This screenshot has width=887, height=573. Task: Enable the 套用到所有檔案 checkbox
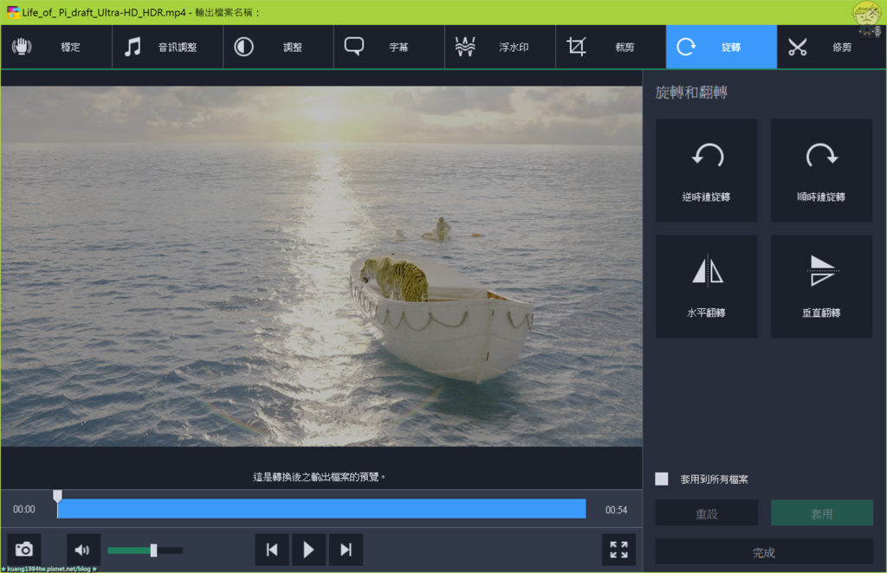click(x=661, y=480)
